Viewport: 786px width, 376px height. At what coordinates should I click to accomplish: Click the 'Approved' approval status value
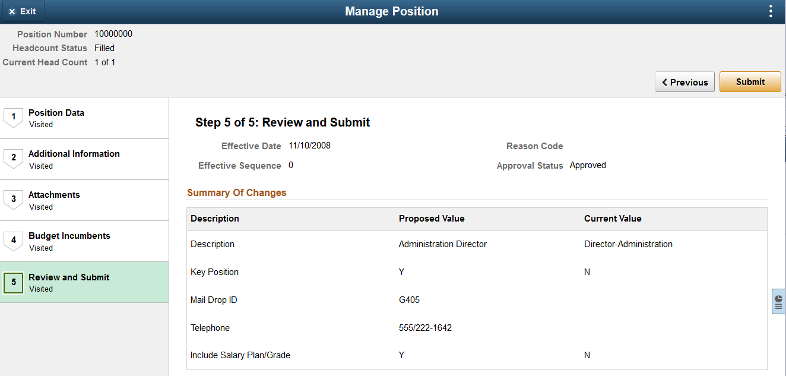point(588,165)
